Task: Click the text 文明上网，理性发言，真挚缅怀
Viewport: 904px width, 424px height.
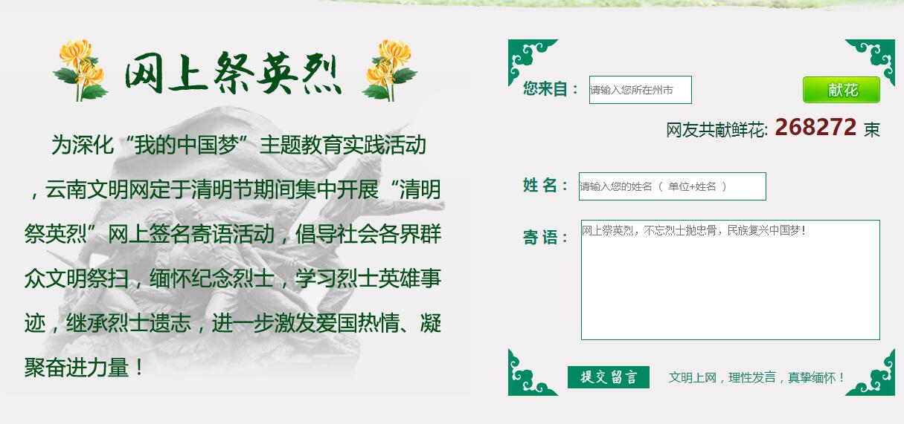Action: (x=757, y=377)
